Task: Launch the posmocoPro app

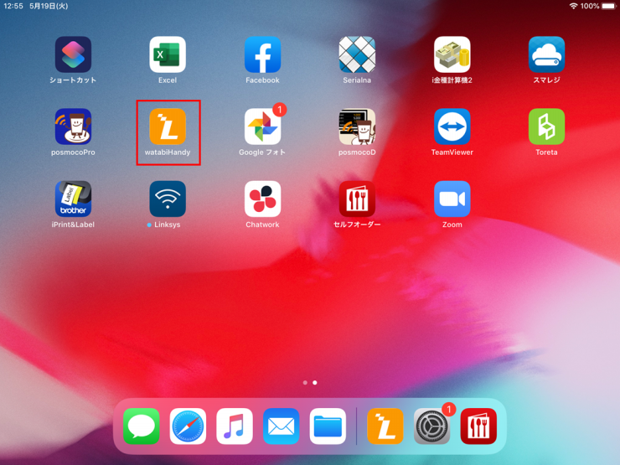Action: pyautogui.click(x=73, y=127)
